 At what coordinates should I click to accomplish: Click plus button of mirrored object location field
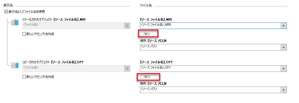[x=283, y=47]
